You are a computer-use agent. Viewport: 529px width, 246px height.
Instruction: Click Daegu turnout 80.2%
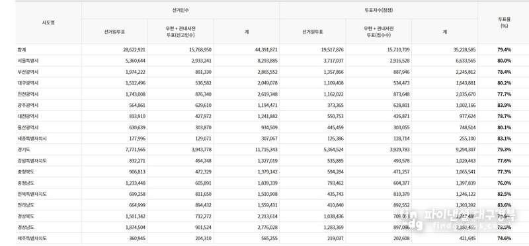point(505,83)
